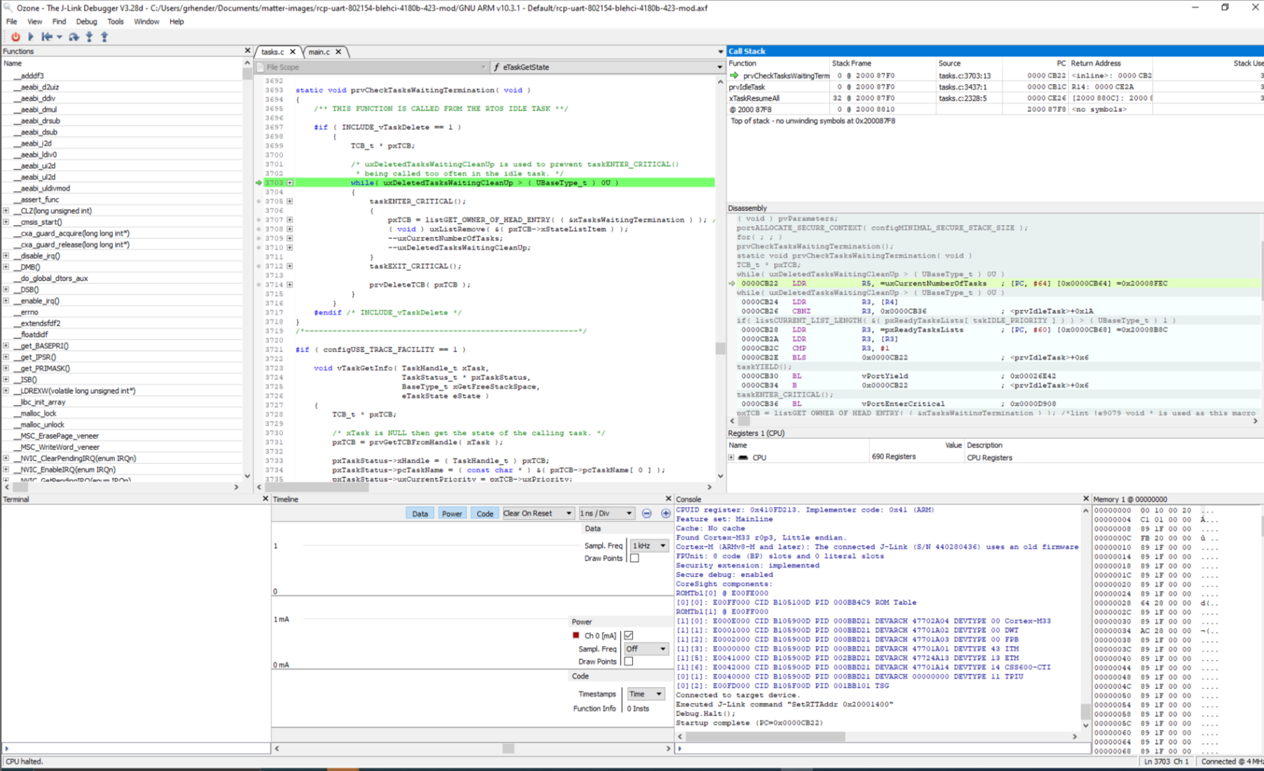Click the zoom-in icon in Timeline panel
The height and width of the screenshot is (771, 1264).
pos(665,513)
